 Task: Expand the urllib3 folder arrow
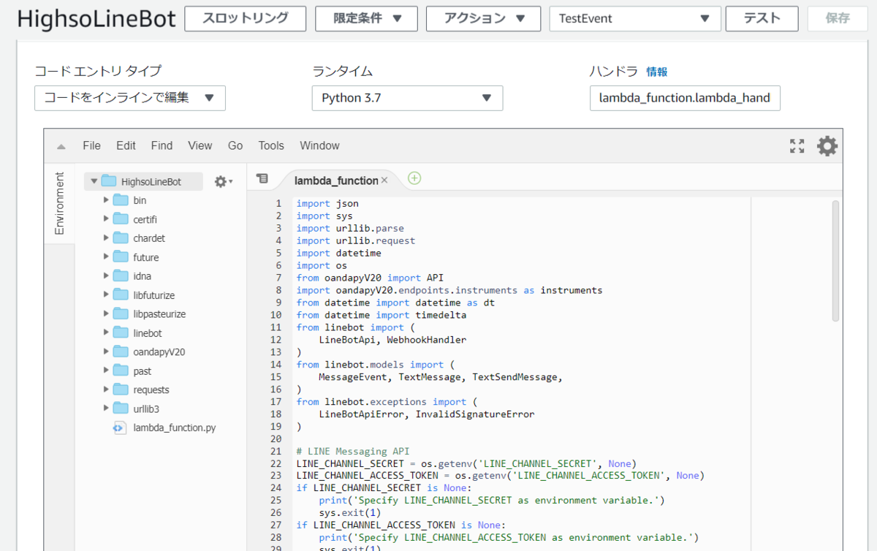tap(106, 408)
